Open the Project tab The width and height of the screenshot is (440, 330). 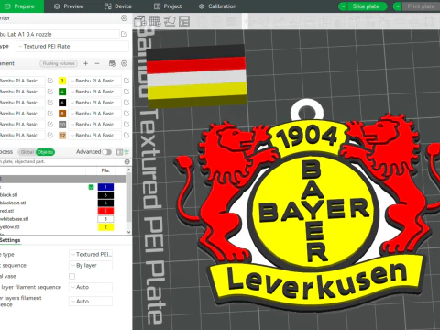click(168, 6)
